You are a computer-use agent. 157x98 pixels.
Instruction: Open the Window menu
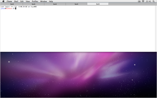click(x=43, y=1)
